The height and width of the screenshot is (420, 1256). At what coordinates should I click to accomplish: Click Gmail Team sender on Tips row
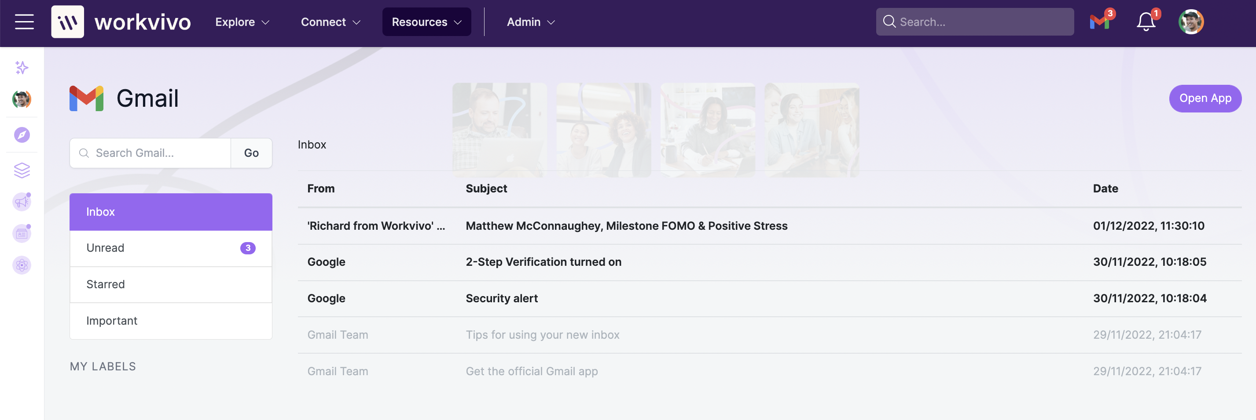tap(338, 335)
